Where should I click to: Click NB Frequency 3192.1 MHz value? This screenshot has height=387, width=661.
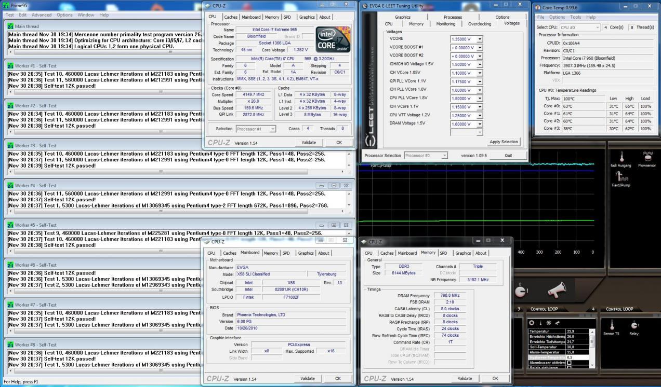[x=478, y=280]
